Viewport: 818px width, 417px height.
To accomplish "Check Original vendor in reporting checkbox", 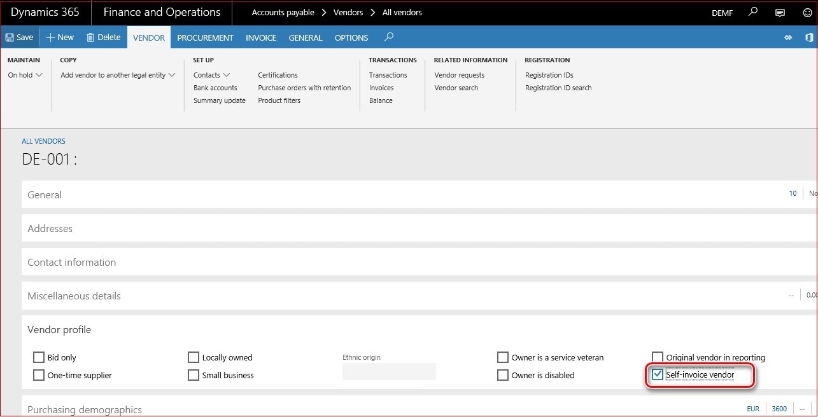I will click(x=658, y=357).
